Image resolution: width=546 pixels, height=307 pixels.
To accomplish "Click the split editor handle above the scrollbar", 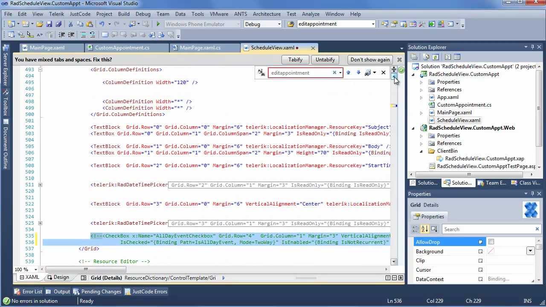I will point(394,69).
